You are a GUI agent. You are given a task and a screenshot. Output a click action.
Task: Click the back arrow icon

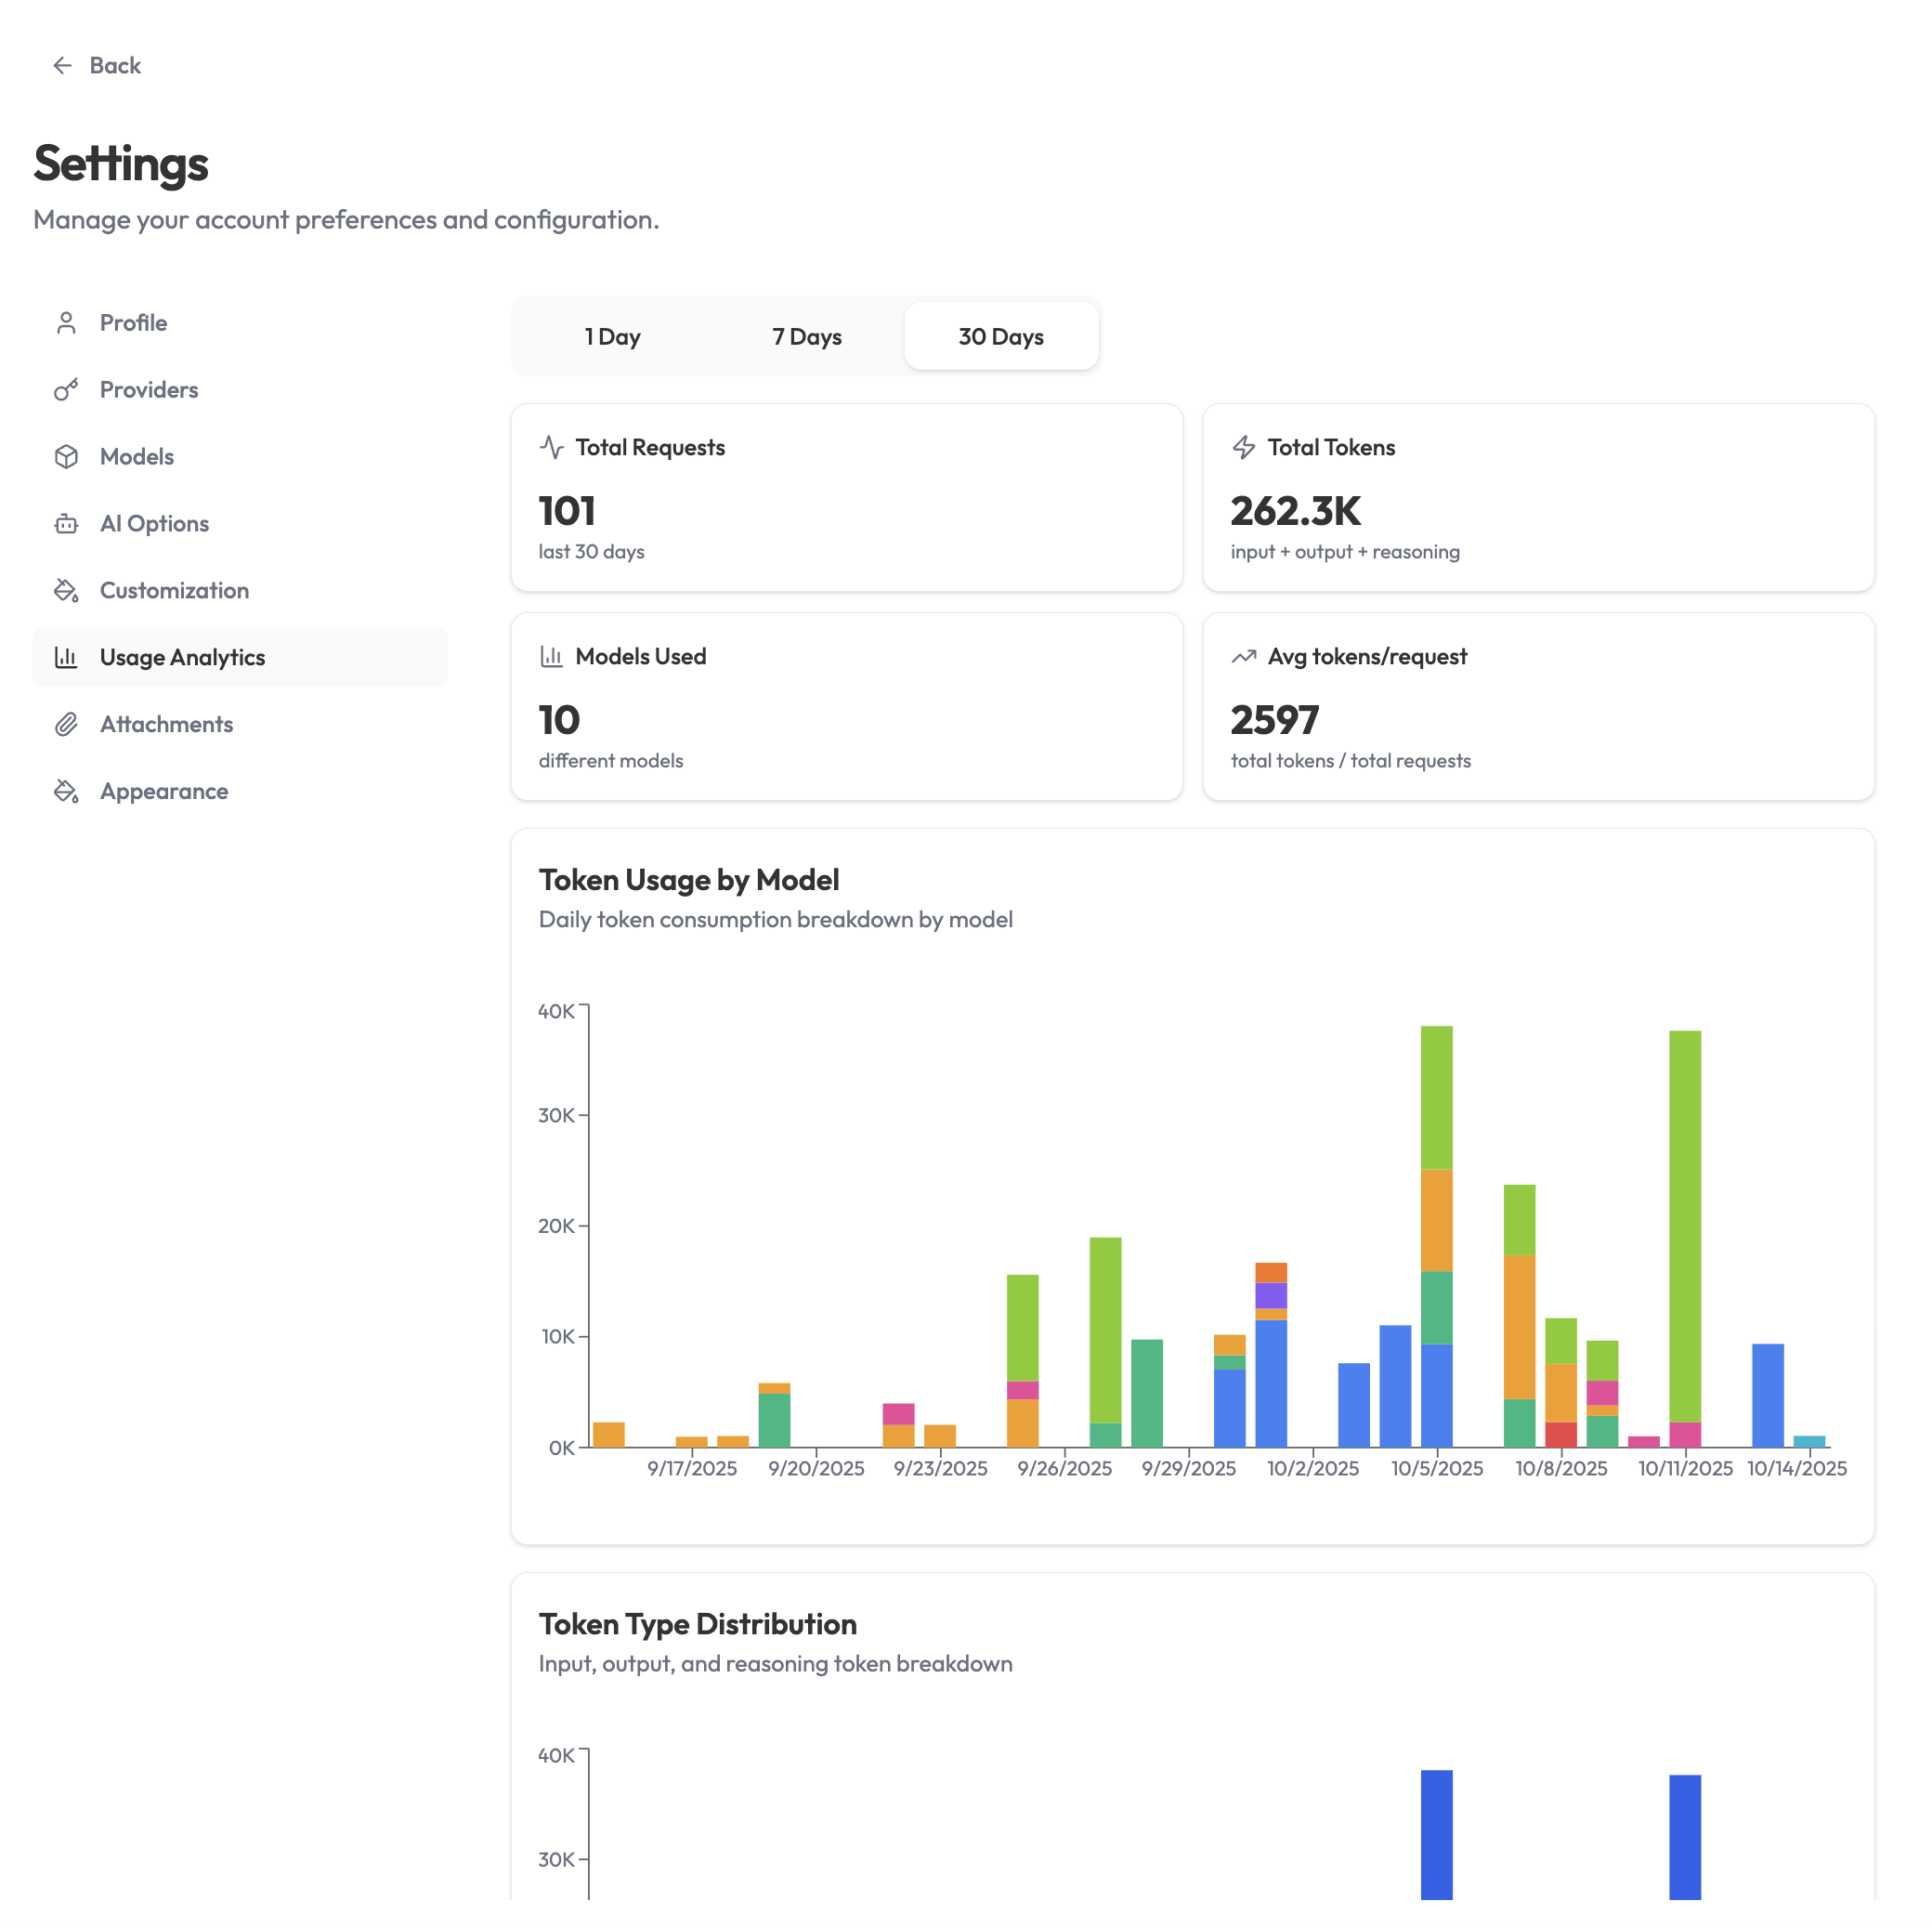pyautogui.click(x=62, y=66)
